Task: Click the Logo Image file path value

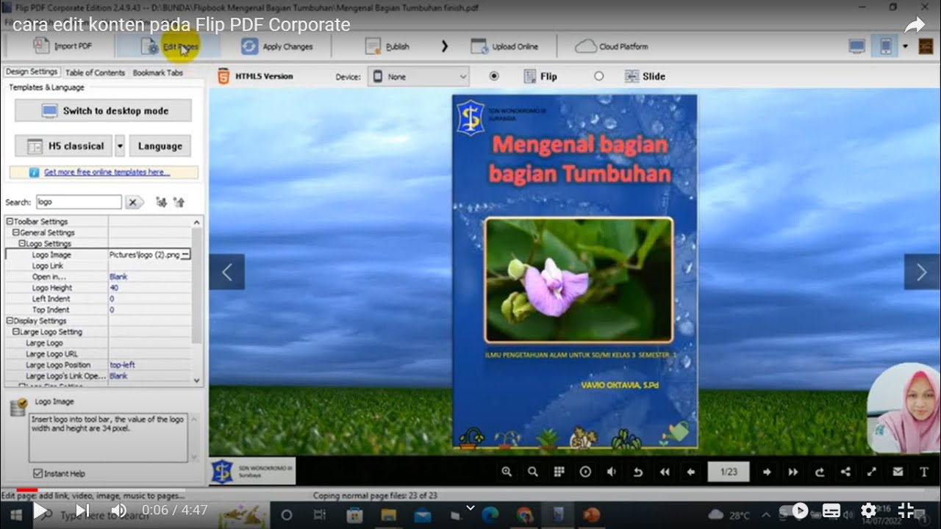Action: point(144,254)
